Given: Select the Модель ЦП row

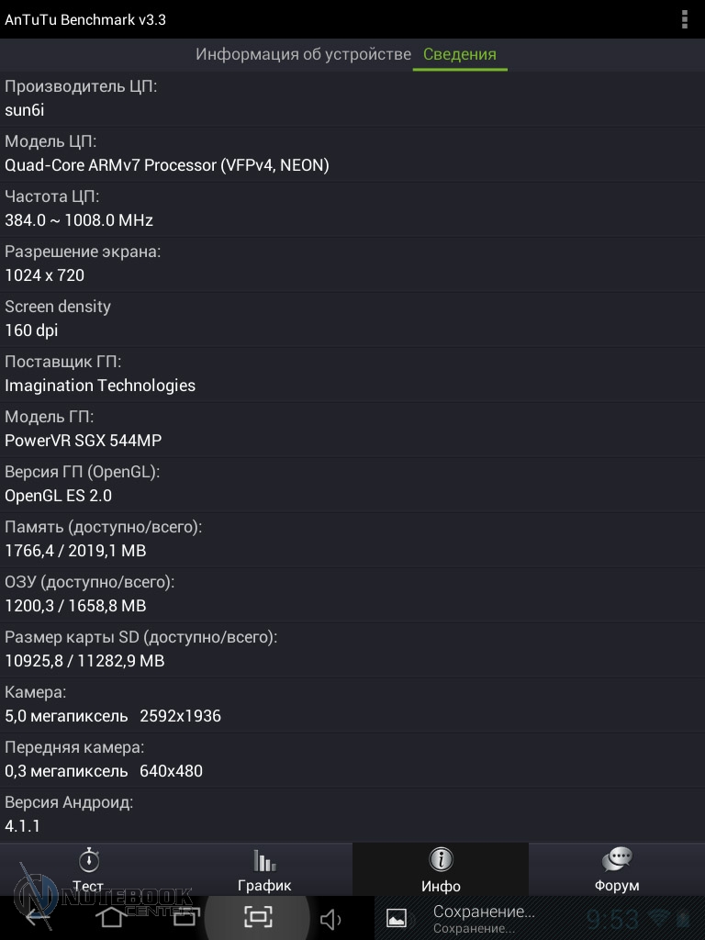Looking at the screenshot, I should [x=352, y=154].
